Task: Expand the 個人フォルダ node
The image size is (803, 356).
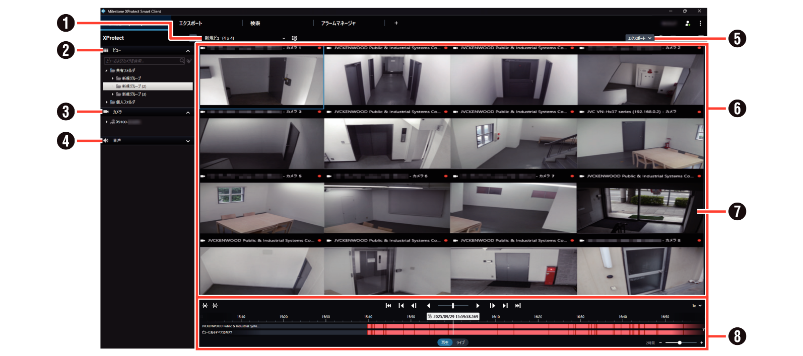Action: point(106,102)
